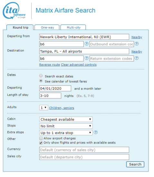Open help icon beside departure routing codes
Image resolution: width=154 pixels, height=177 pixels.
[x=87, y=44]
